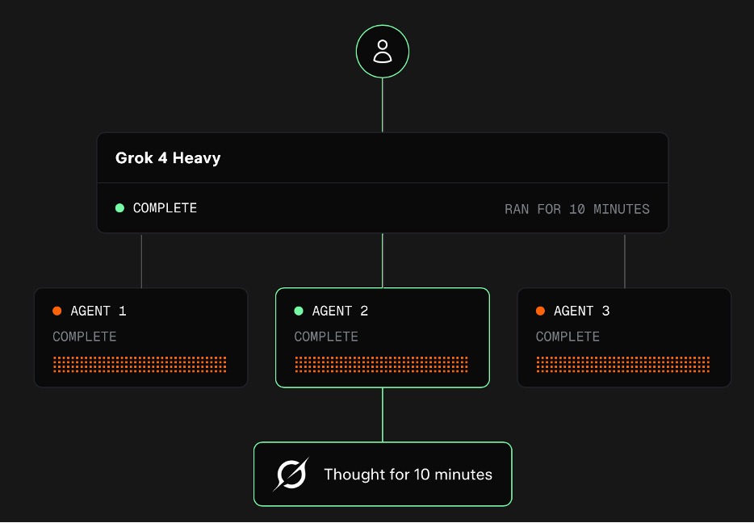
Task: Click the "RAN FOR 10 MINUTES" label
Action: 576,209
